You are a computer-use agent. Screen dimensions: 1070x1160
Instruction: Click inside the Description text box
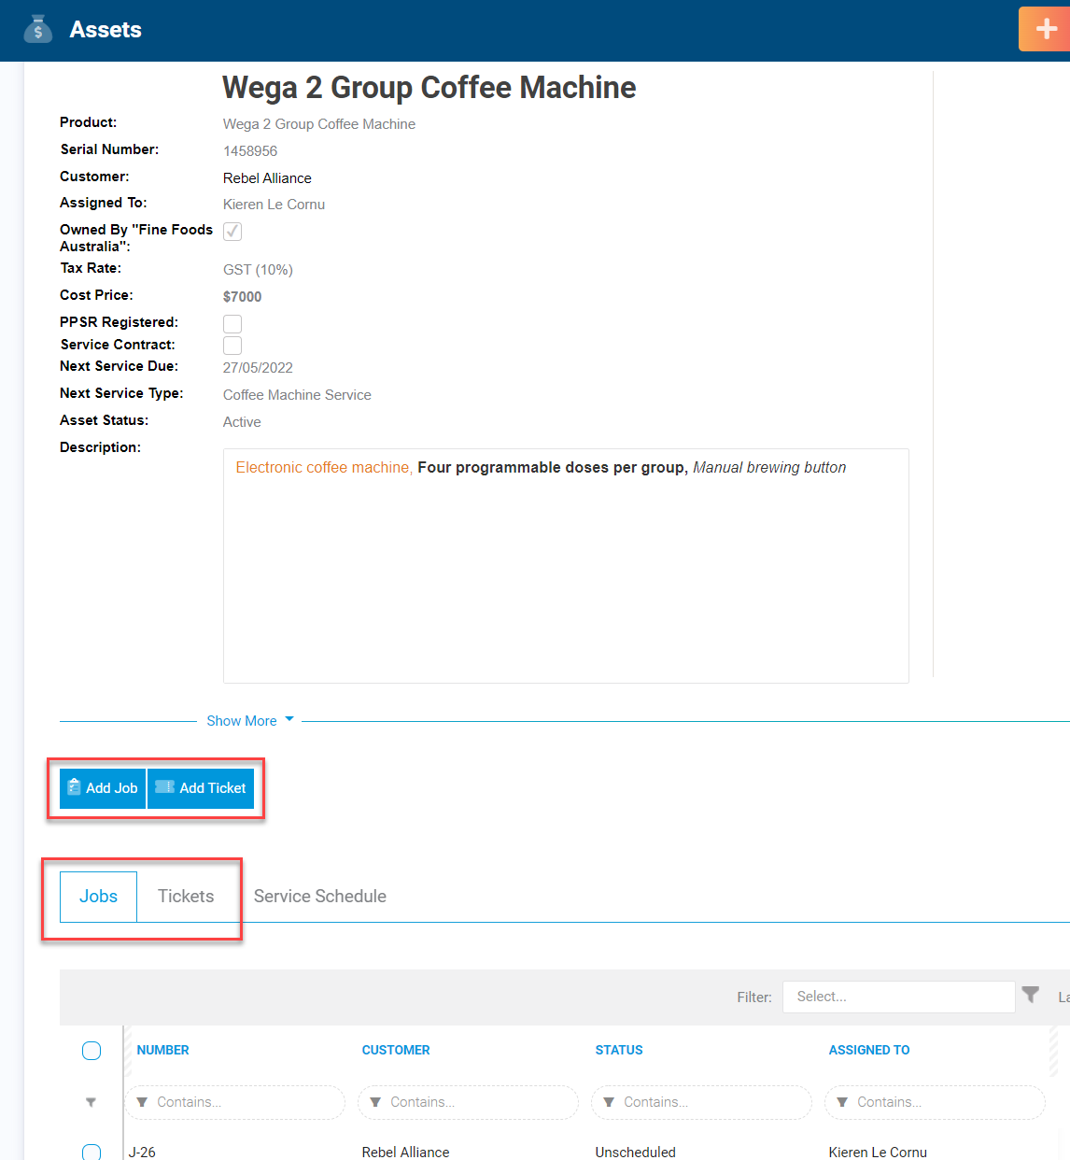pos(566,566)
